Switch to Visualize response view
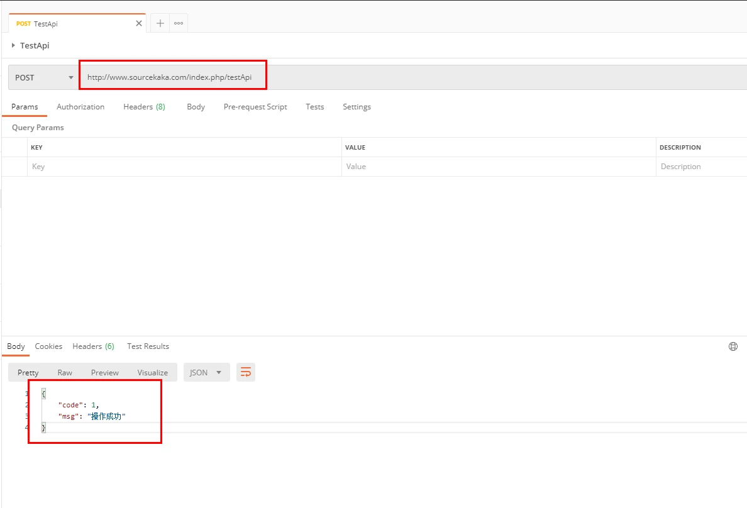Screen dimensions: 747x508 coord(153,372)
